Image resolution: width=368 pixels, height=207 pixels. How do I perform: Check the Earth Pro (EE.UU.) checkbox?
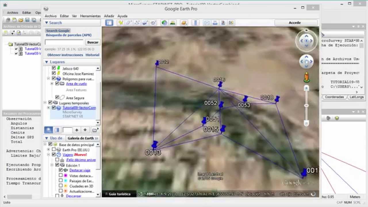pyautogui.click(x=53, y=149)
